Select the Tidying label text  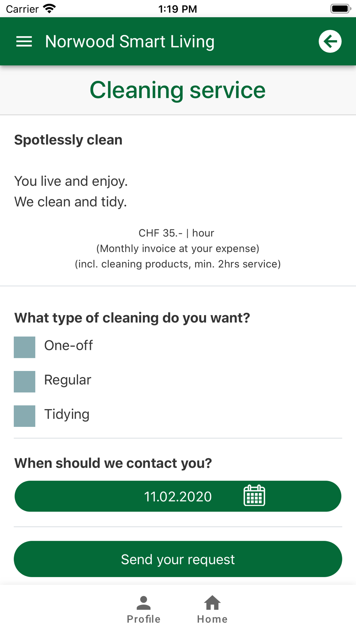point(67,414)
